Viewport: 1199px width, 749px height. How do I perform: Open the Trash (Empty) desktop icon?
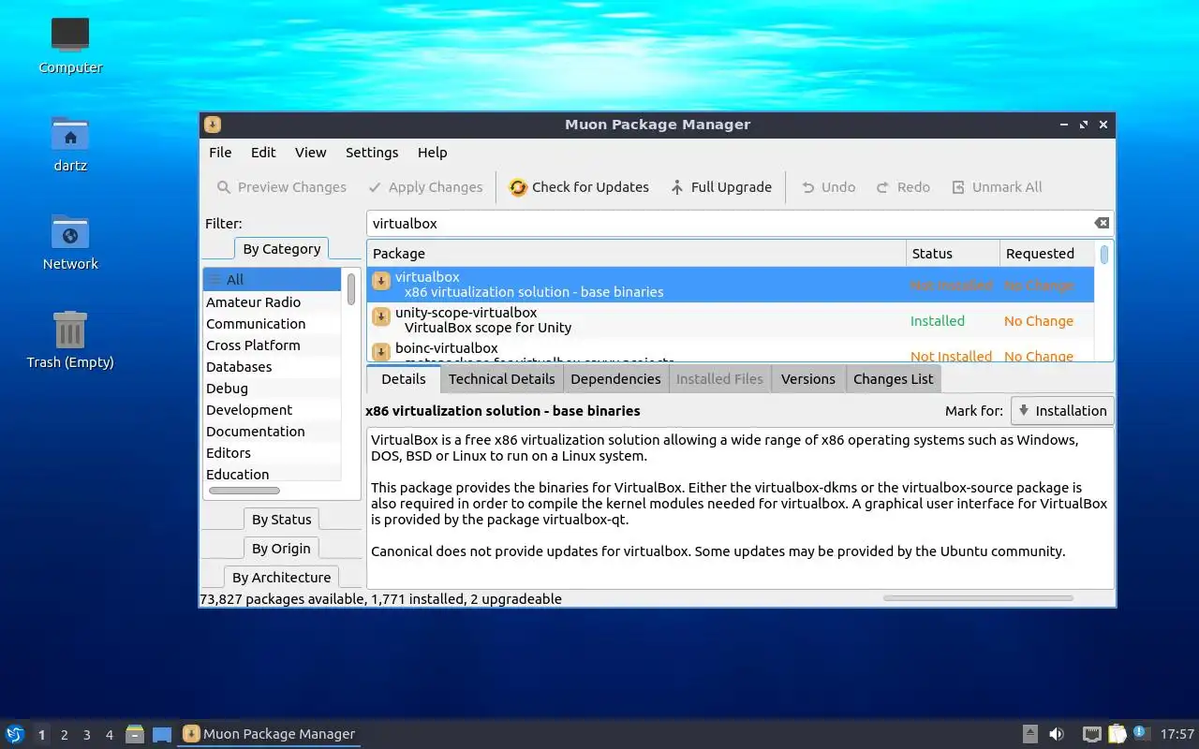[70, 330]
